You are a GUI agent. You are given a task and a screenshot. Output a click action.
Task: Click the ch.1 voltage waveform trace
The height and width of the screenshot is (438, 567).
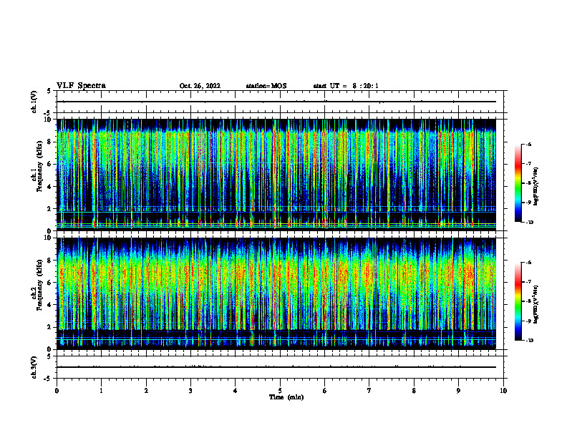276,102
